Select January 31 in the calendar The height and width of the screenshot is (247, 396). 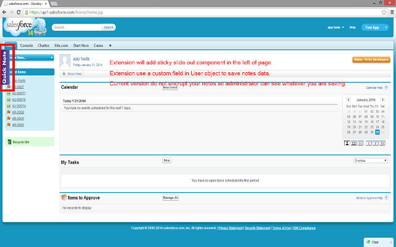[x=376, y=132]
